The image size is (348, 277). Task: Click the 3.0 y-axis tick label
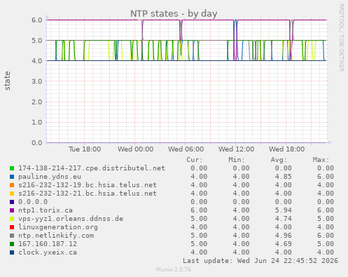click(37, 81)
